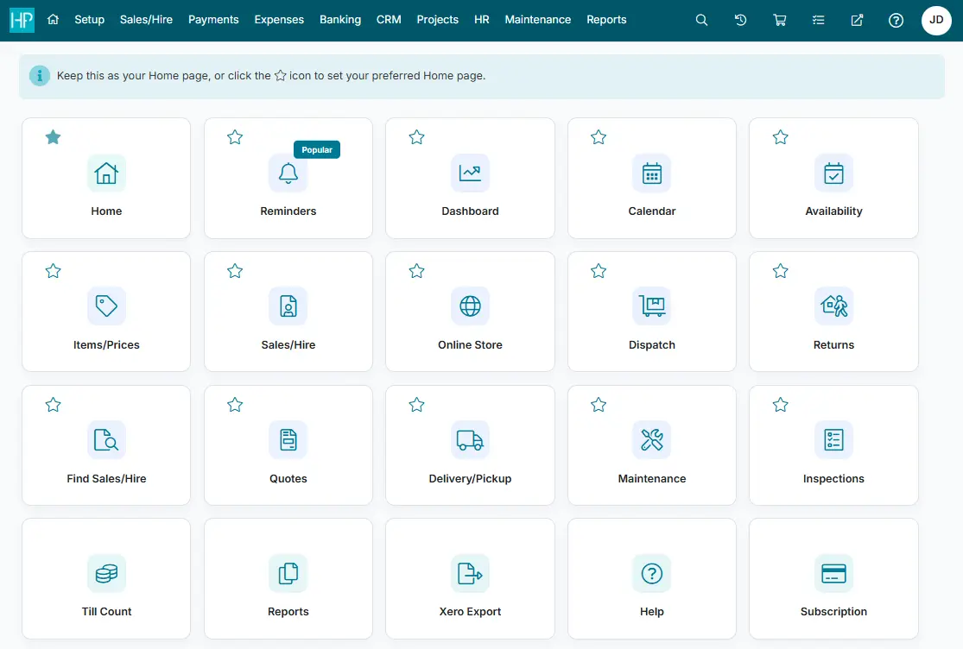963x649 pixels.
Task: Click the Inspections checklist icon
Action: [x=833, y=440]
